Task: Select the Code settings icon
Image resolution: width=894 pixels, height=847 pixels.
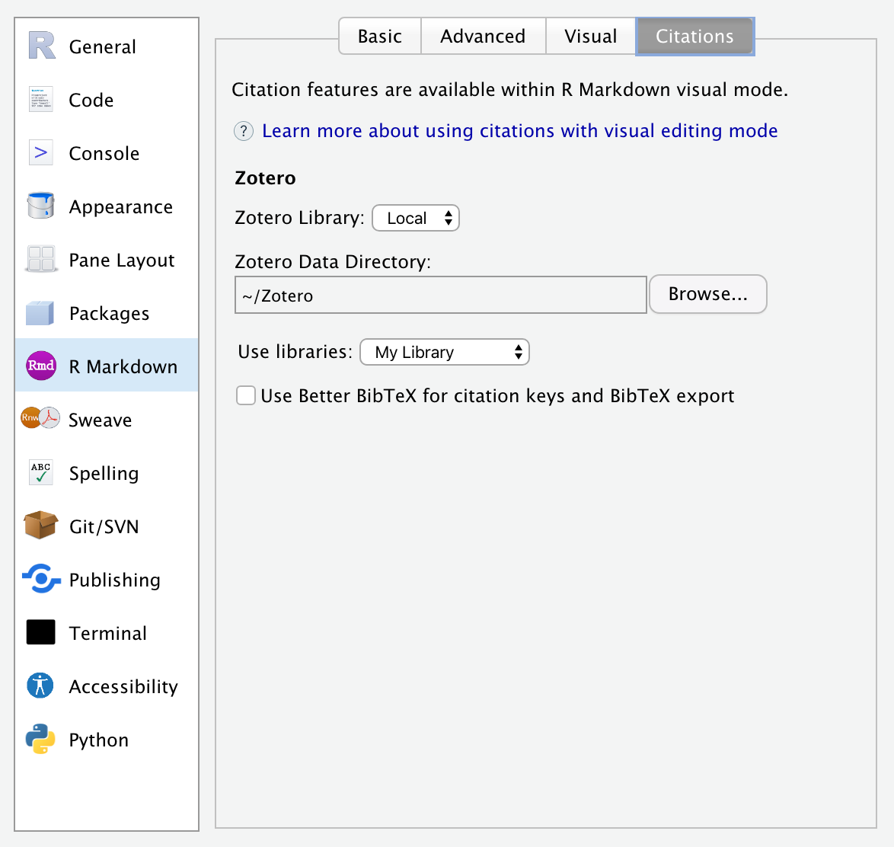Action: click(x=41, y=100)
